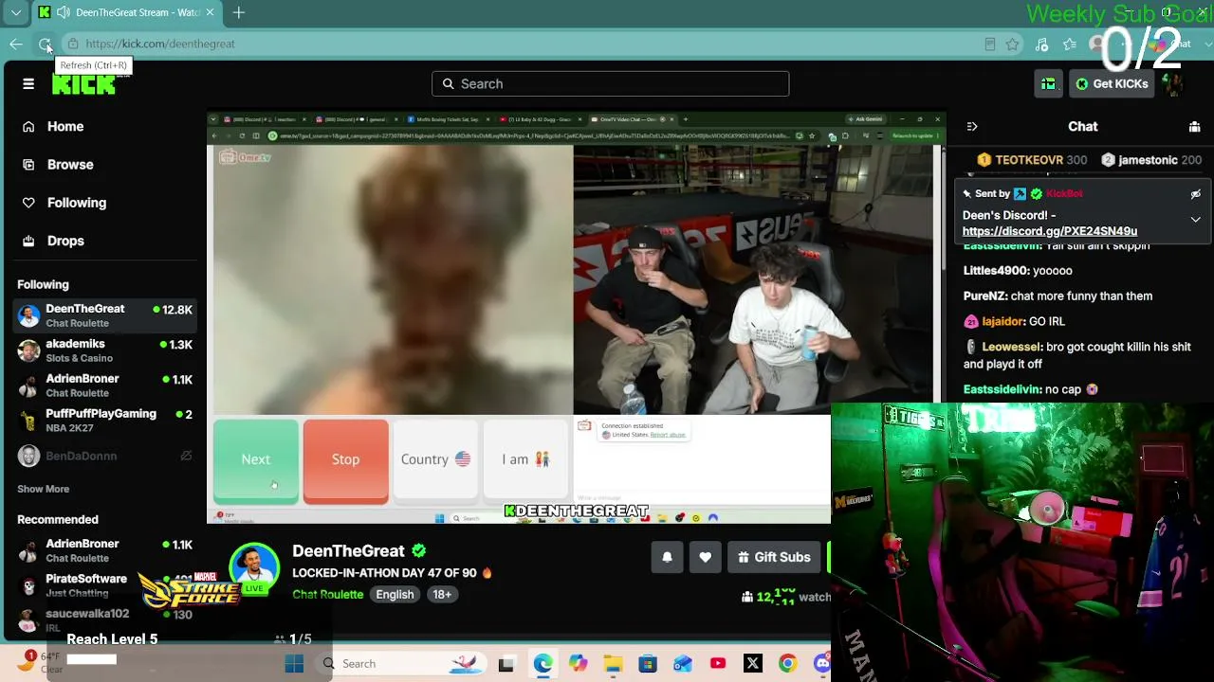Open Microsoft Store from the taskbar
The image size is (1214, 682).
648,664
